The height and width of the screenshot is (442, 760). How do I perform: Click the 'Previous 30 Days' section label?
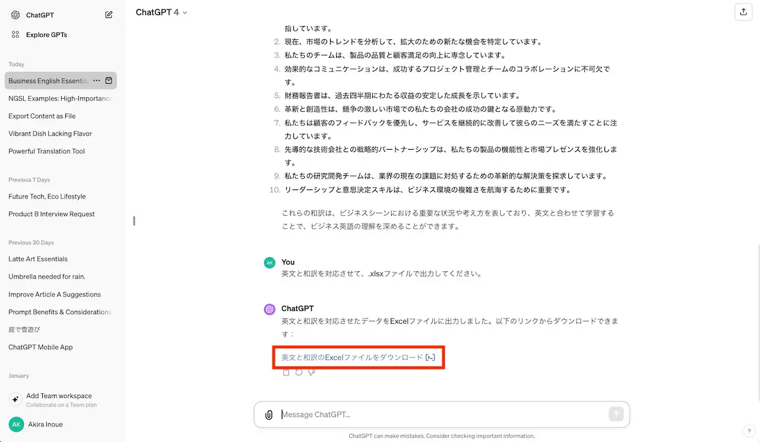coord(31,242)
